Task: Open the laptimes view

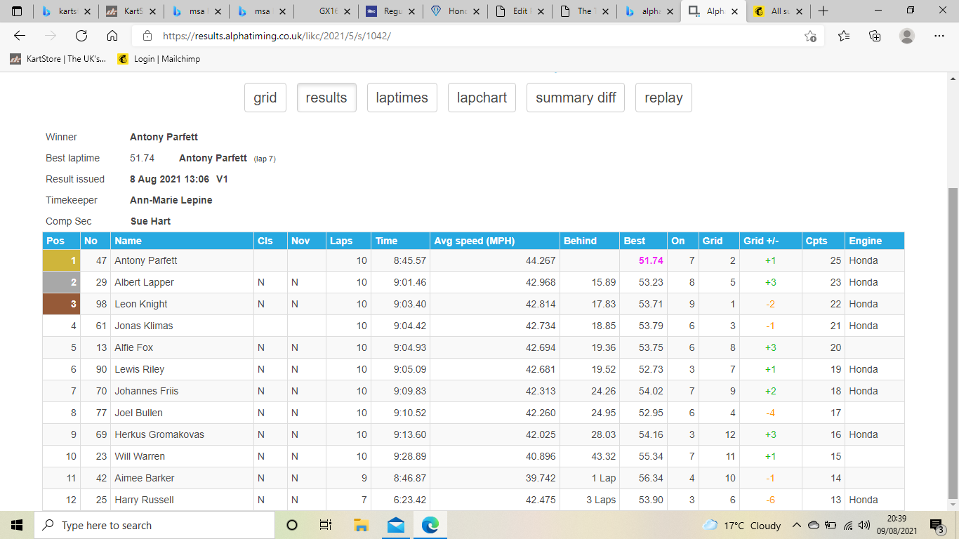Action: tap(402, 98)
